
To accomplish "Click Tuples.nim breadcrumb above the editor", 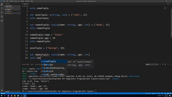I will pos(26,6).
